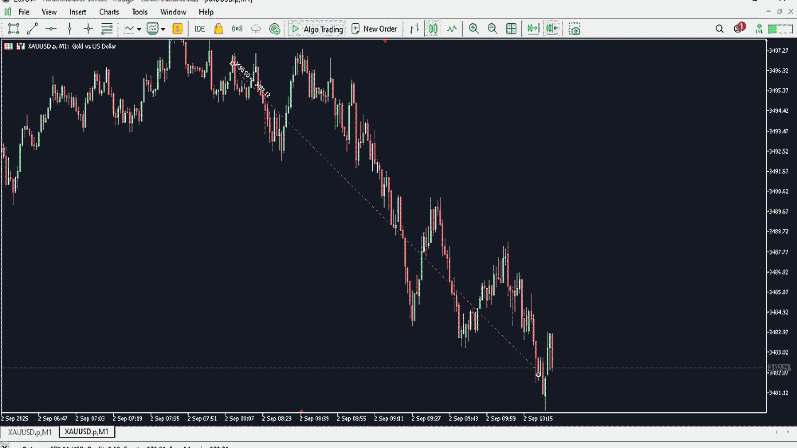The image size is (797, 448).
Task: Open the Insert menu
Action: coord(78,12)
